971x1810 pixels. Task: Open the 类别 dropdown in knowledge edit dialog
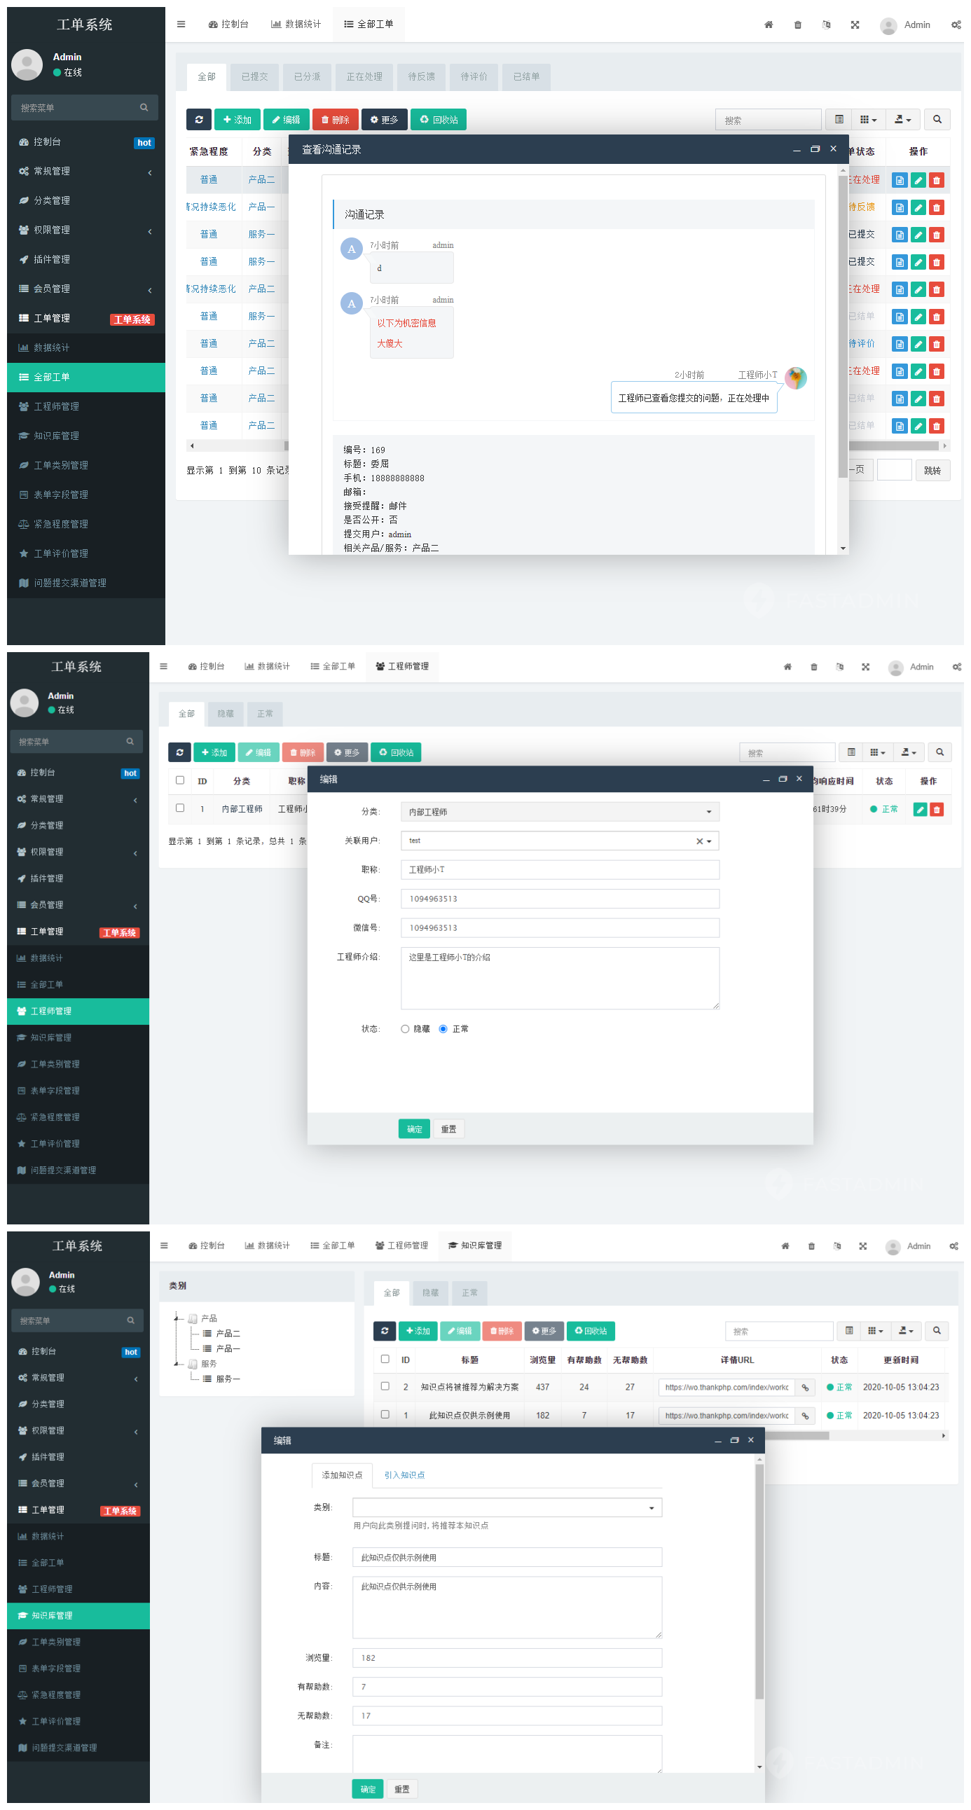click(x=506, y=1507)
